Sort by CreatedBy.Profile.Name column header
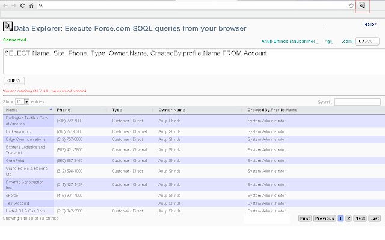Viewport: 385px width, 240px height. coord(315,110)
